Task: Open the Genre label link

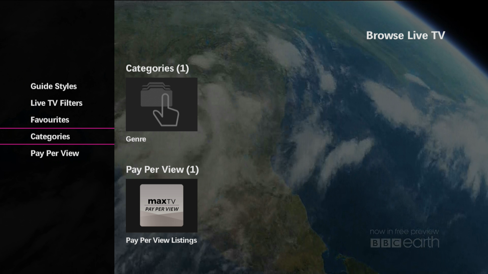Action: [136, 139]
